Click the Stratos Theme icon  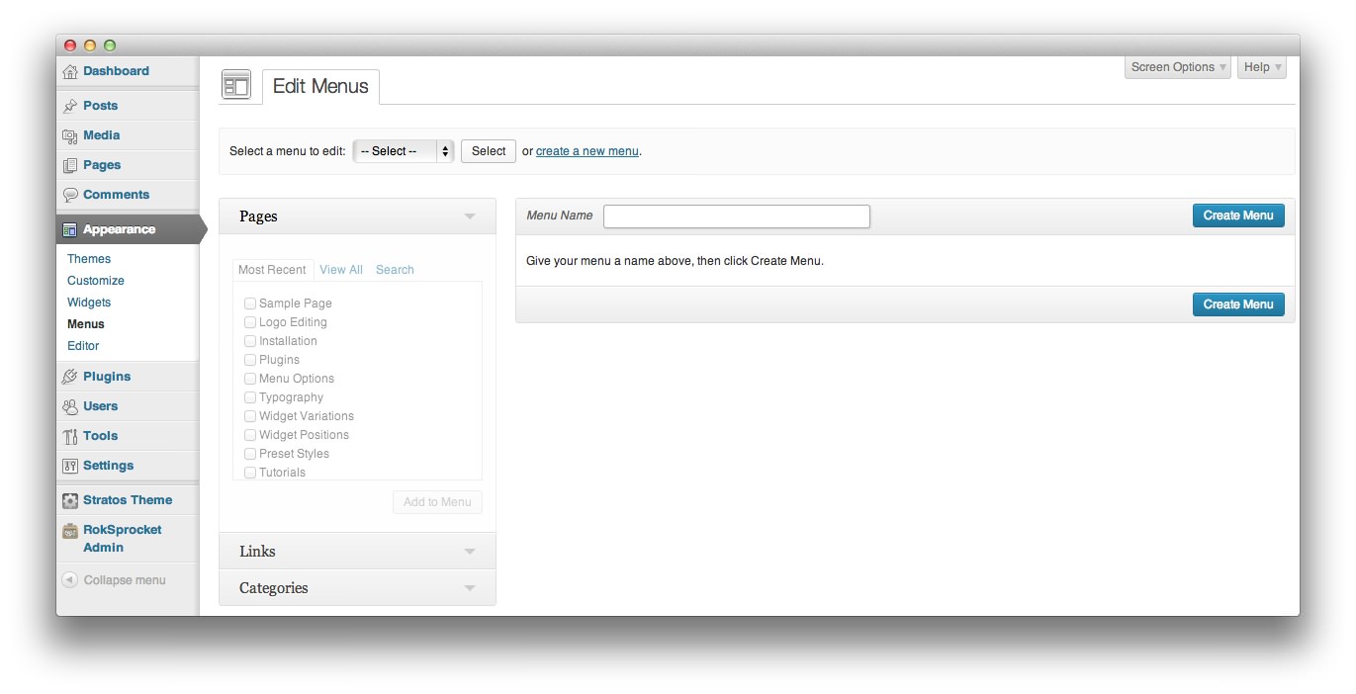[x=70, y=500]
